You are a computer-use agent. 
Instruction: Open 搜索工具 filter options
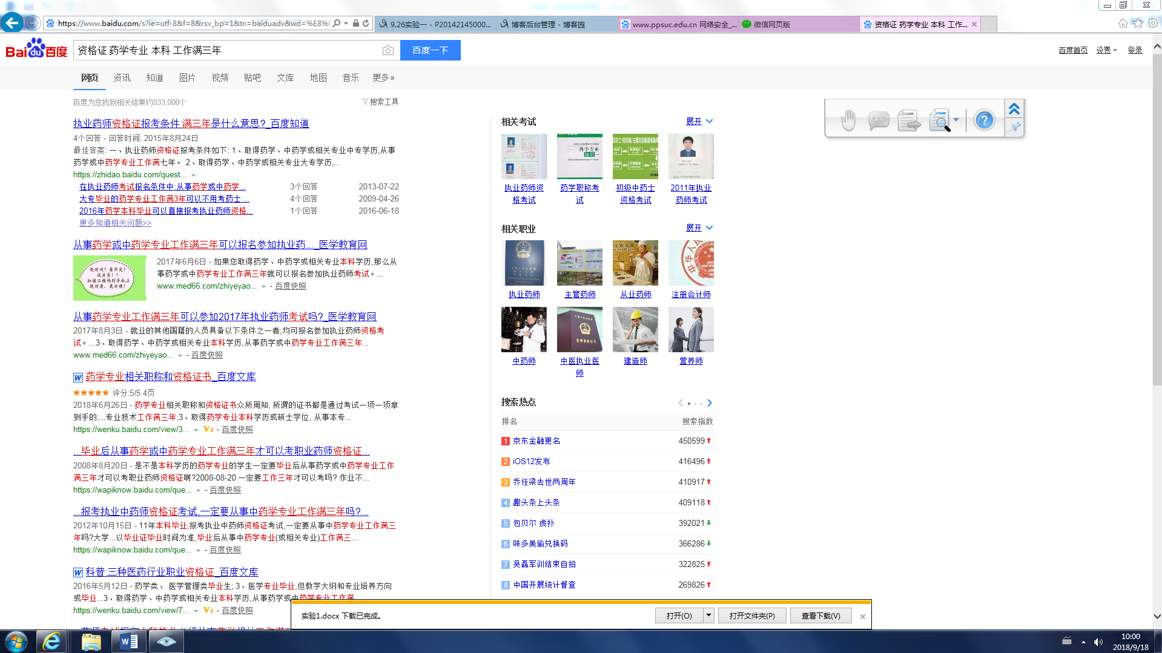pos(380,102)
